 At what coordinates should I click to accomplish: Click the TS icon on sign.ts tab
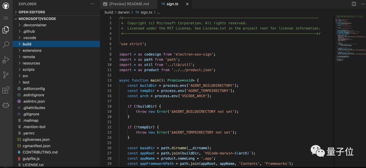click(x=163, y=4)
